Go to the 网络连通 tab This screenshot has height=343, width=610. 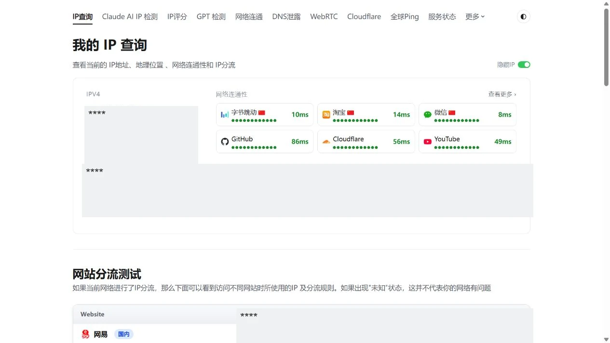[x=249, y=16]
